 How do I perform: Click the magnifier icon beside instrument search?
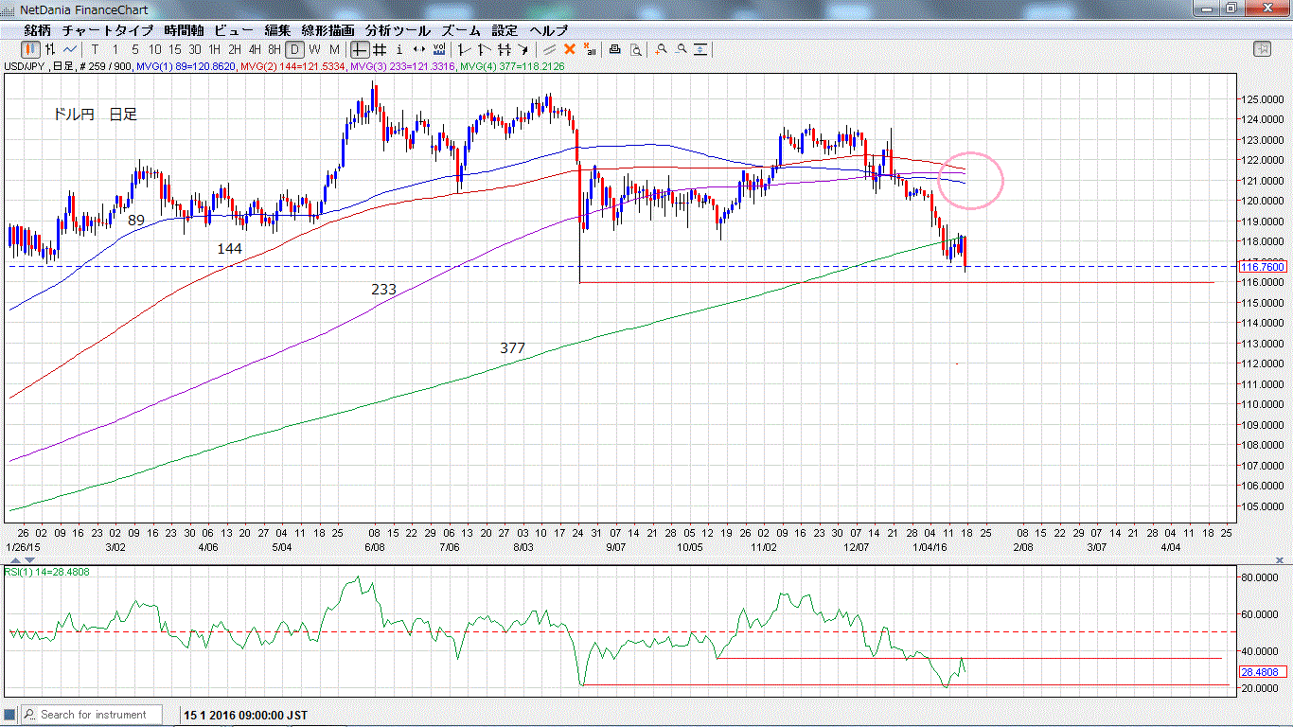29,715
